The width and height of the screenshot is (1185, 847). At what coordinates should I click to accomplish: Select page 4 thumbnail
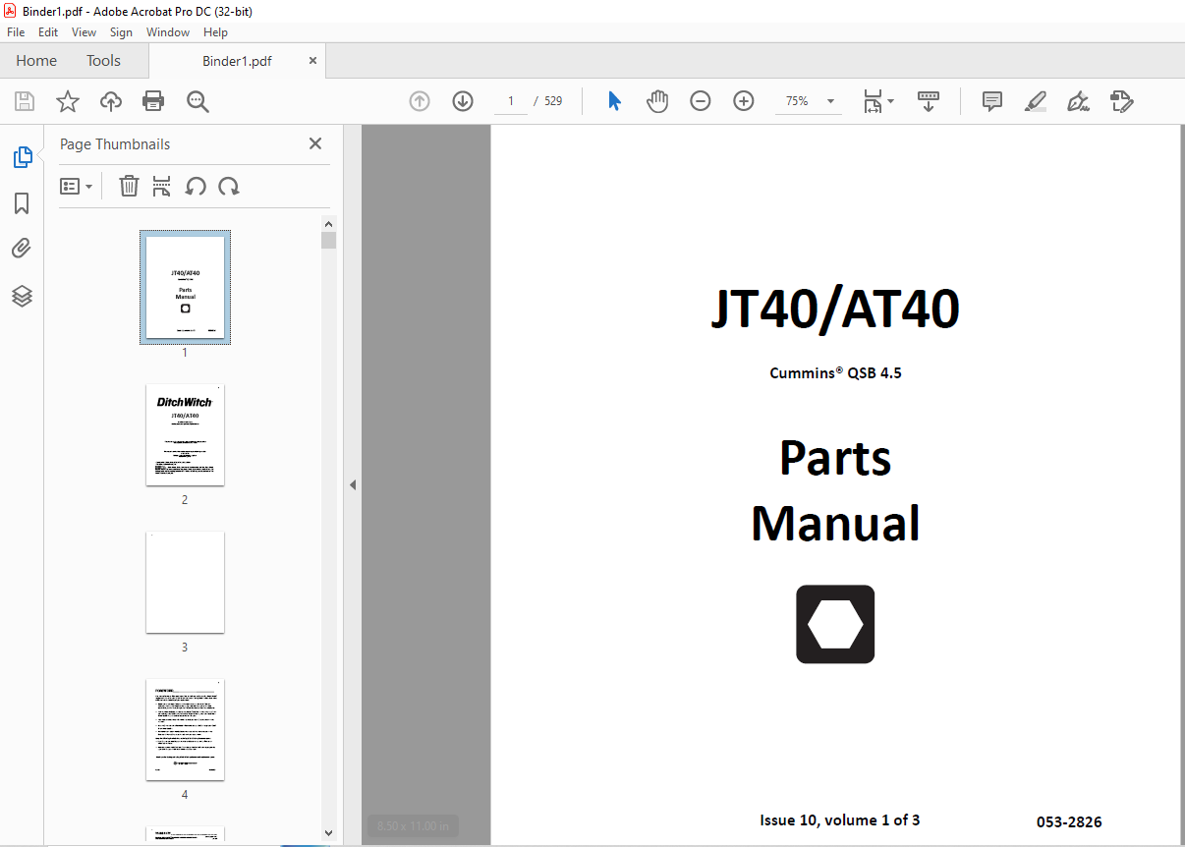[x=185, y=729]
